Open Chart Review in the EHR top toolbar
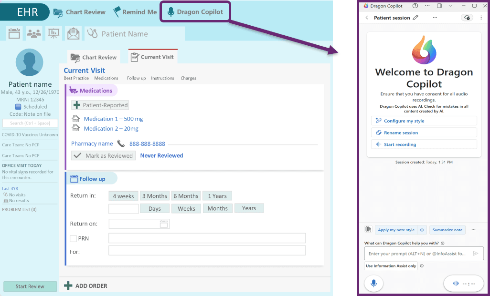This screenshot has height=296, width=490. point(79,12)
